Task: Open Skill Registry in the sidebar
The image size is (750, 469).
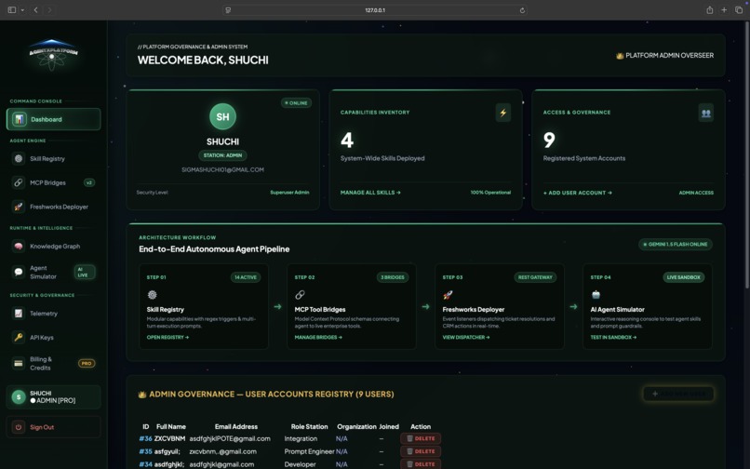Action: [53, 158]
